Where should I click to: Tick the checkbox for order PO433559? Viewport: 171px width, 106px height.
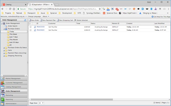(31, 27)
